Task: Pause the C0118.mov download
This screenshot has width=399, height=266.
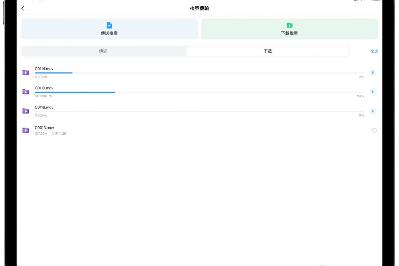Action: (x=373, y=111)
